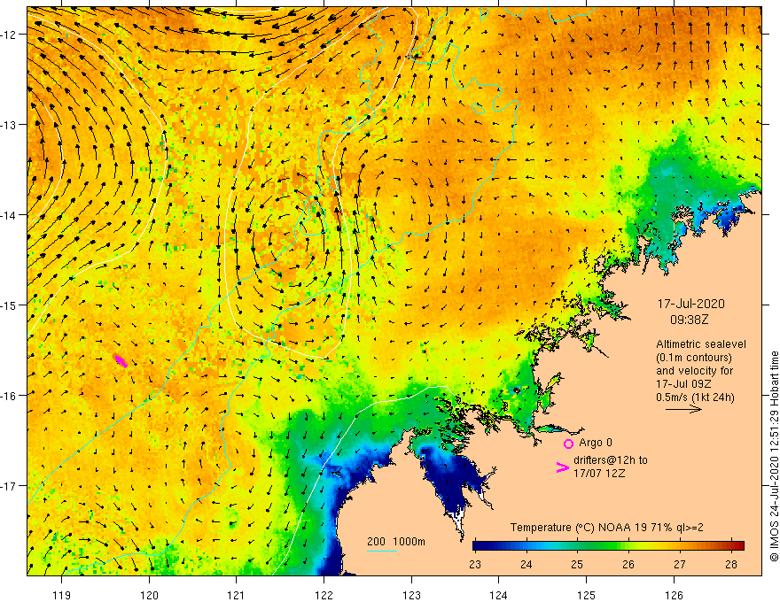
Task: Click the colorbar tick label 28
Action: pos(730,565)
